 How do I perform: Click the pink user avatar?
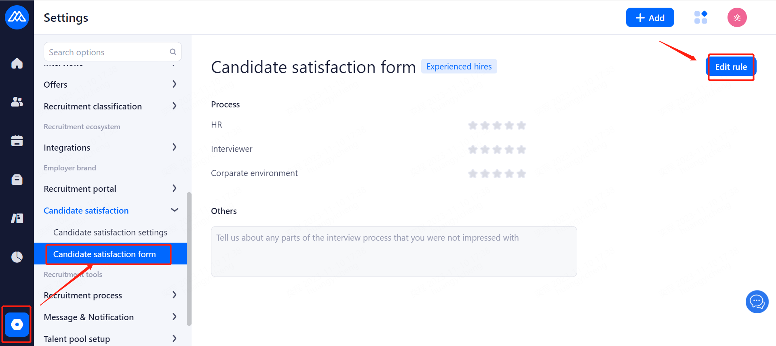coord(737,17)
